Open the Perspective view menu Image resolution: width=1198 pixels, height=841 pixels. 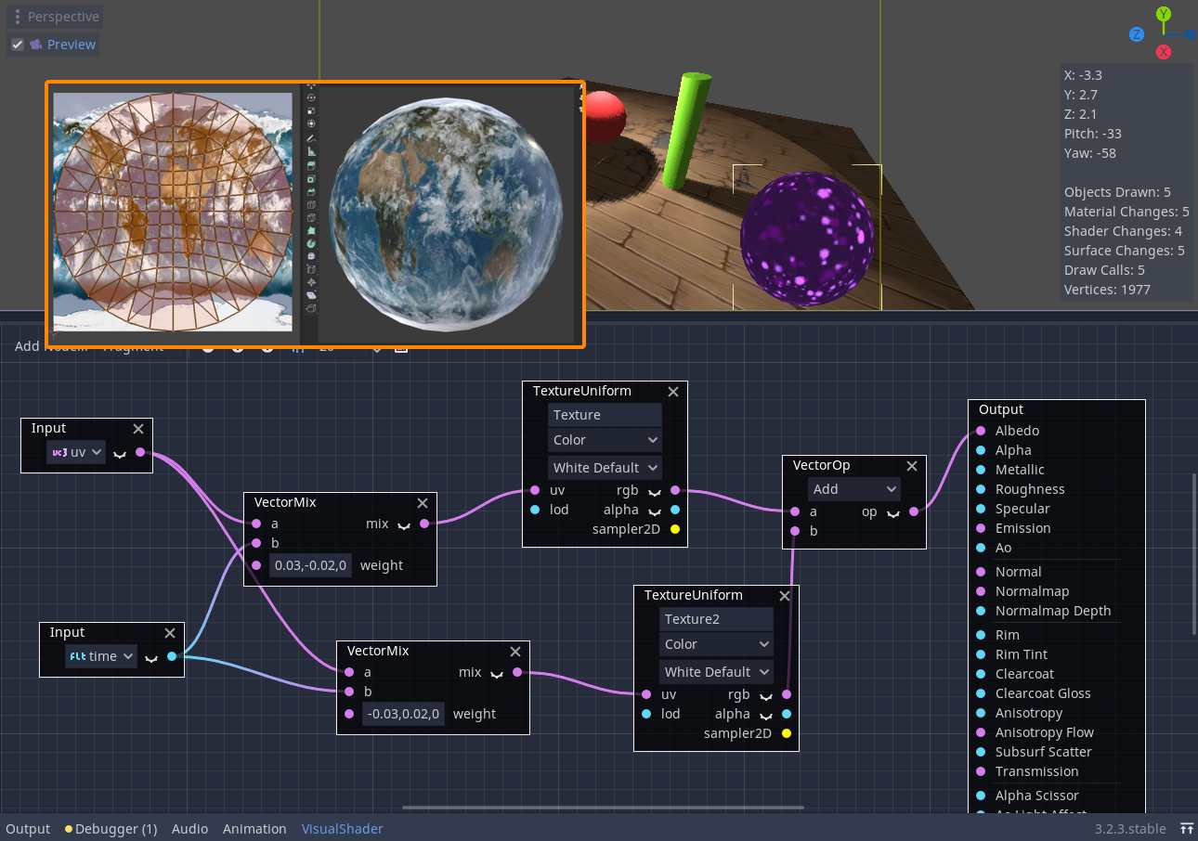pos(55,17)
